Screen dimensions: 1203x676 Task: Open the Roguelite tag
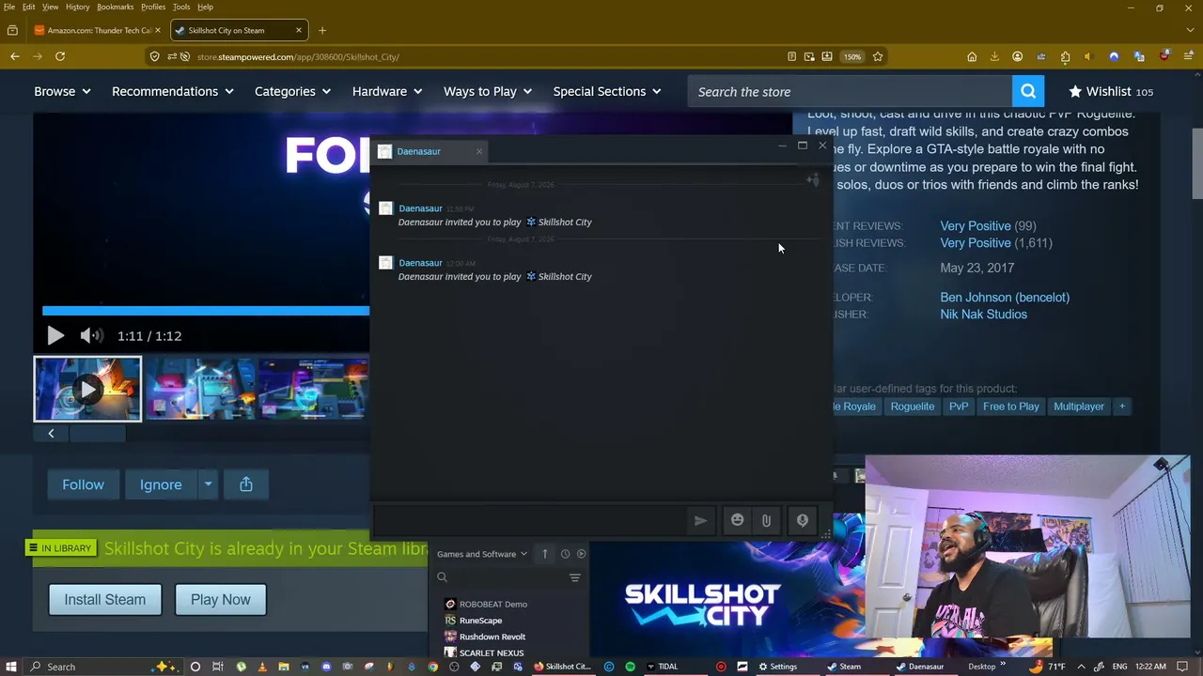(913, 407)
